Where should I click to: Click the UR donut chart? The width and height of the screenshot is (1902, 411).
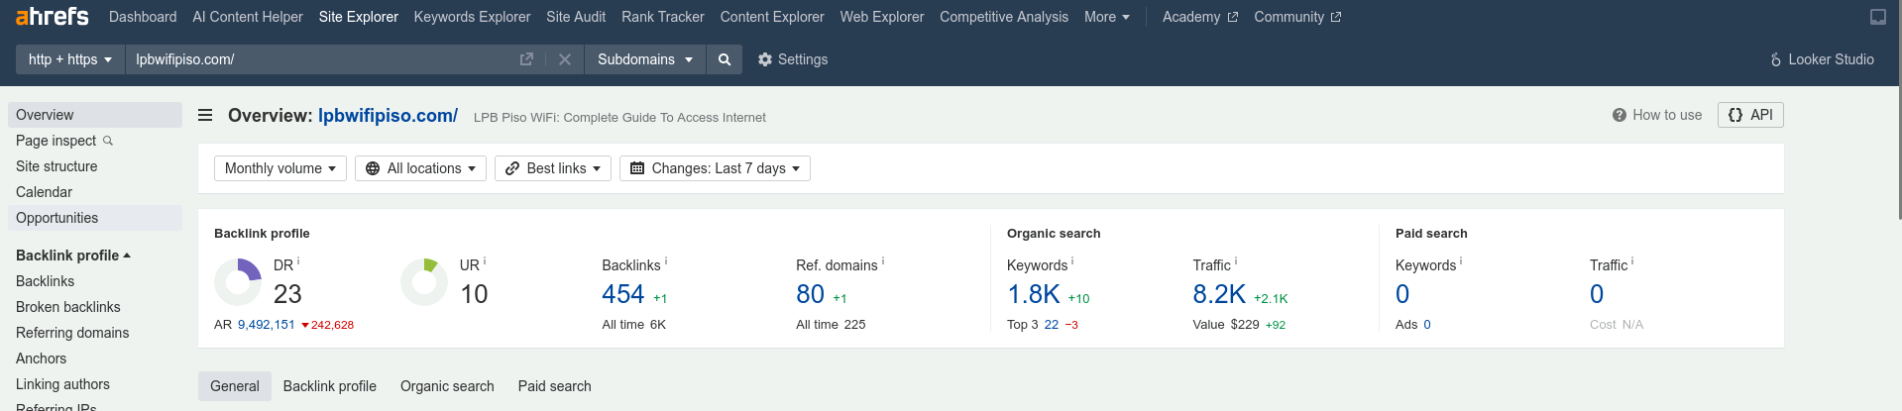(x=424, y=282)
